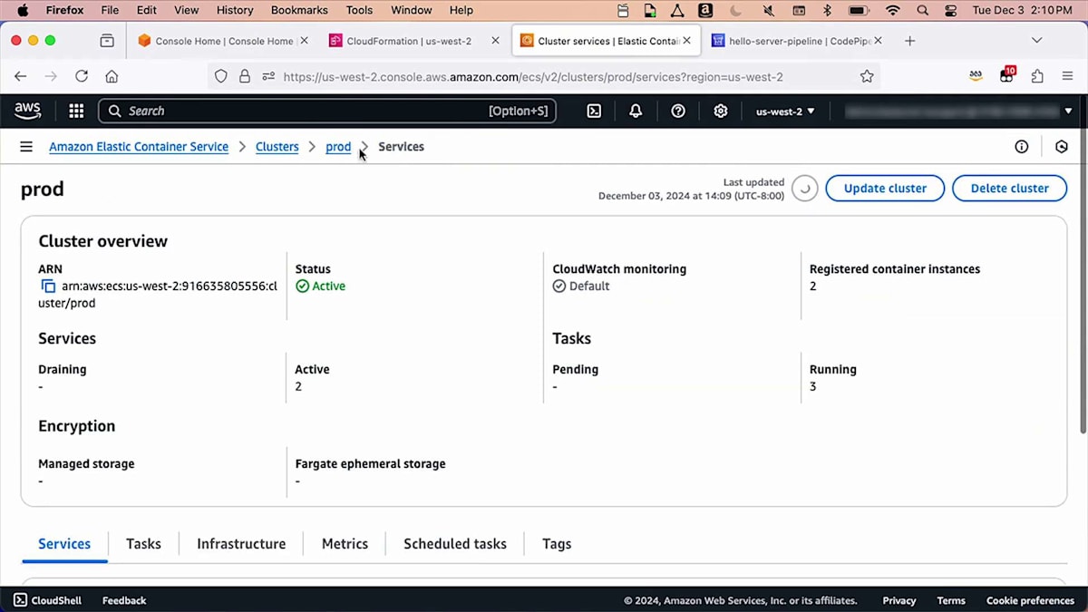The width and height of the screenshot is (1088, 612).
Task: Open the Privacy footer link
Action: point(899,600)
